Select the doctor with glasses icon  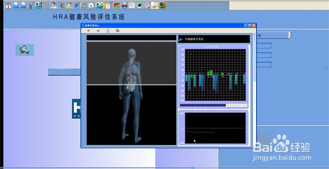tap(54, 5)
